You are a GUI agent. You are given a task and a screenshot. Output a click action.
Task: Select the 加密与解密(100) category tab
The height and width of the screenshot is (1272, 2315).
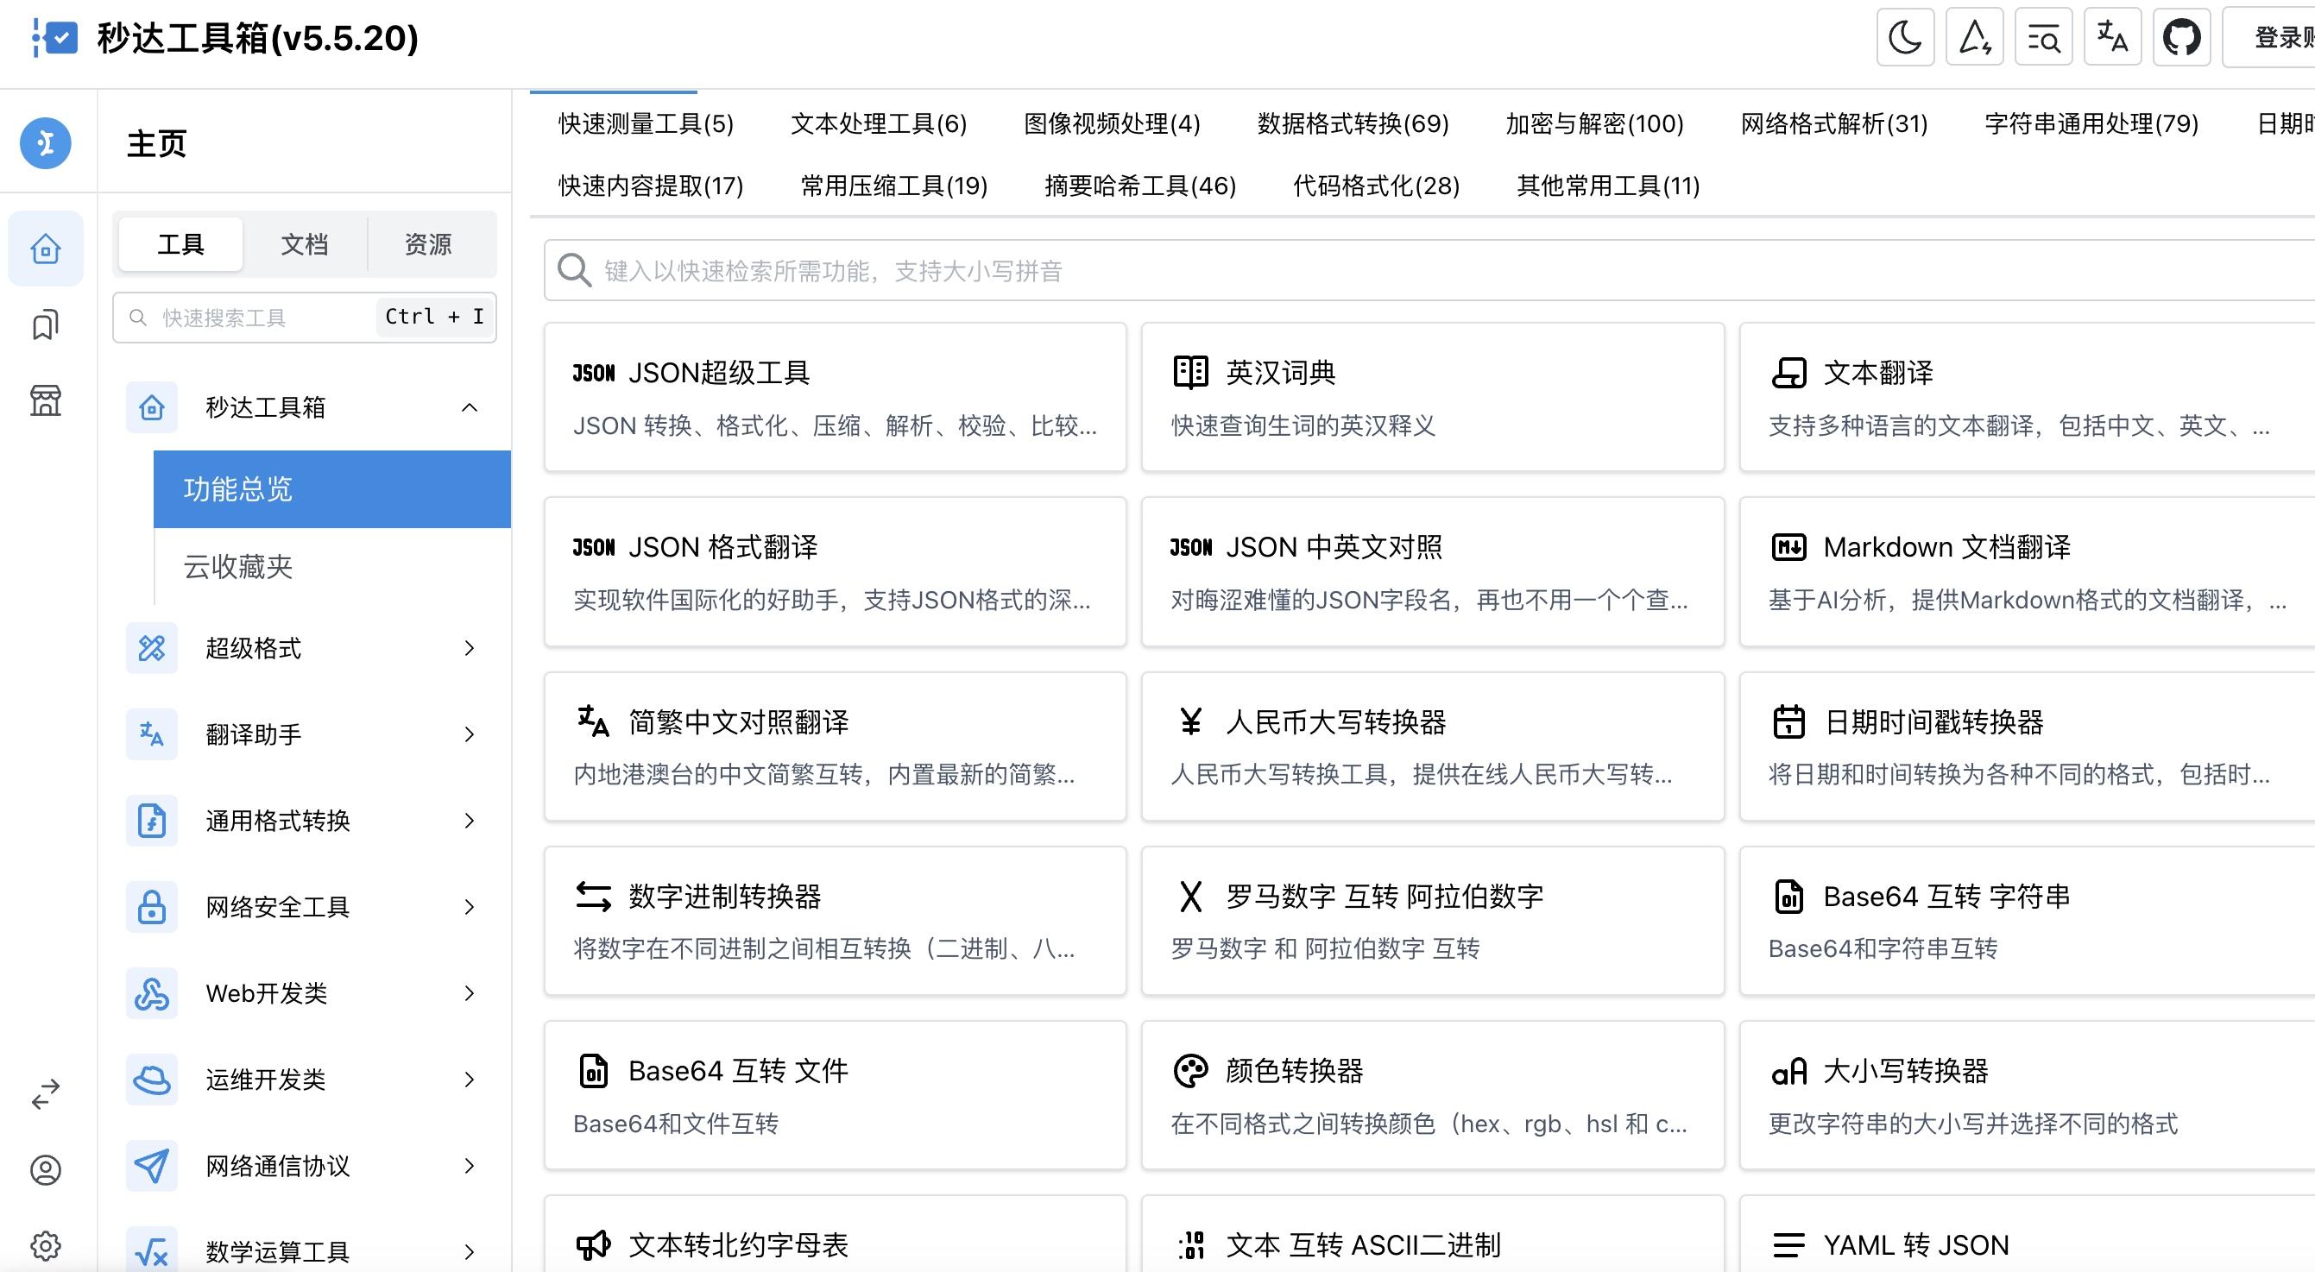[x=1594, y=123]
